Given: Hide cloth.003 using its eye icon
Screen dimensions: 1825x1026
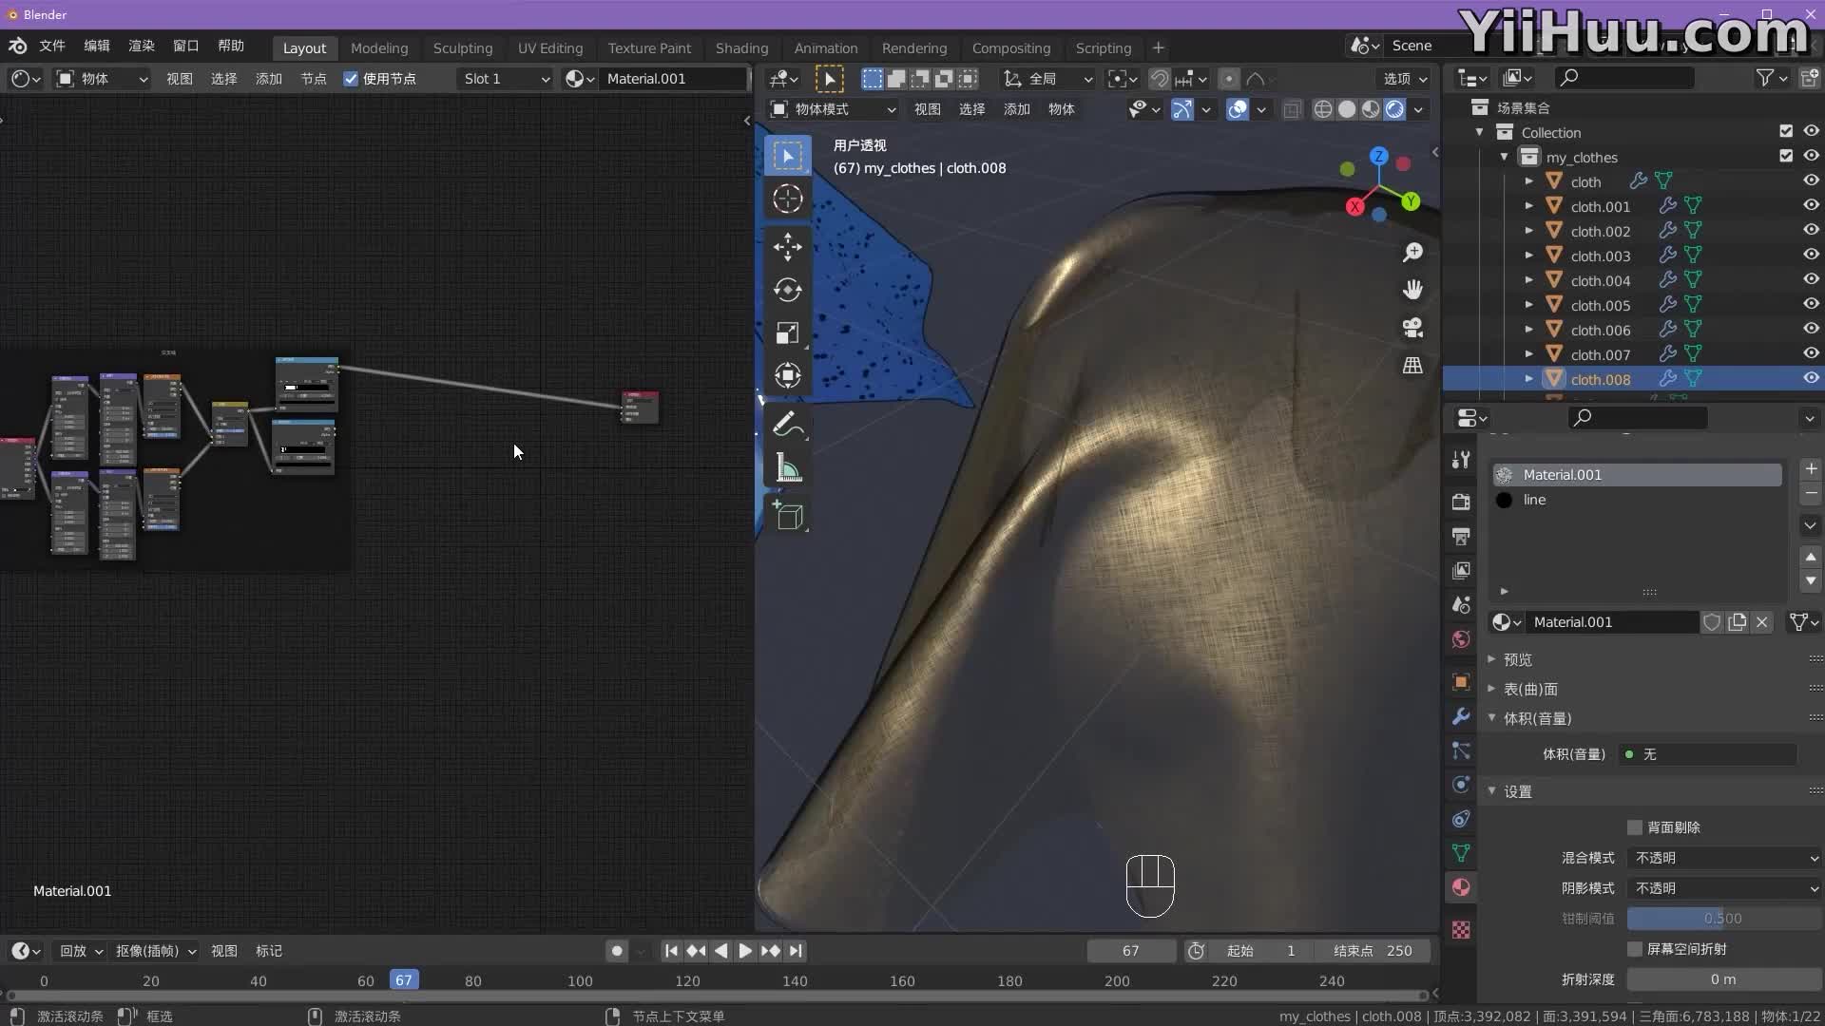Looking at the screenshot, I should pyautogui.click(x=1811, y=255).
